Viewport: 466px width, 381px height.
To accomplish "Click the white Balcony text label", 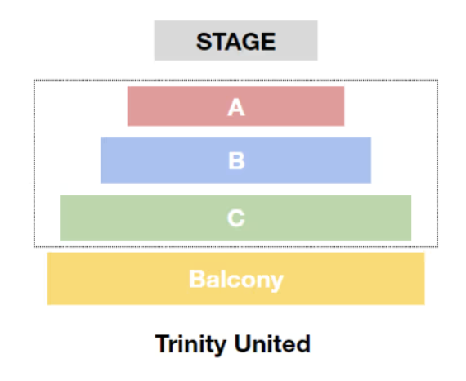I will click(x=236, y=280).
